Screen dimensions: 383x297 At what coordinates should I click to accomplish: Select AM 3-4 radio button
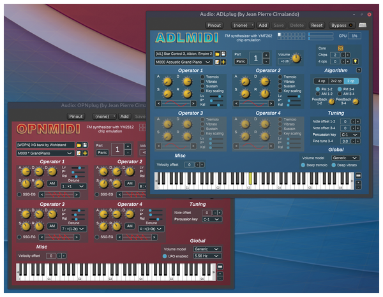click(340, 94)
